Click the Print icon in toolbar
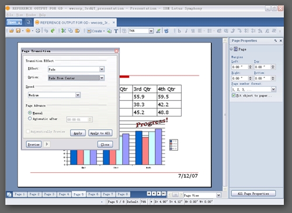The image size is (292, 213). coord(38,31)
